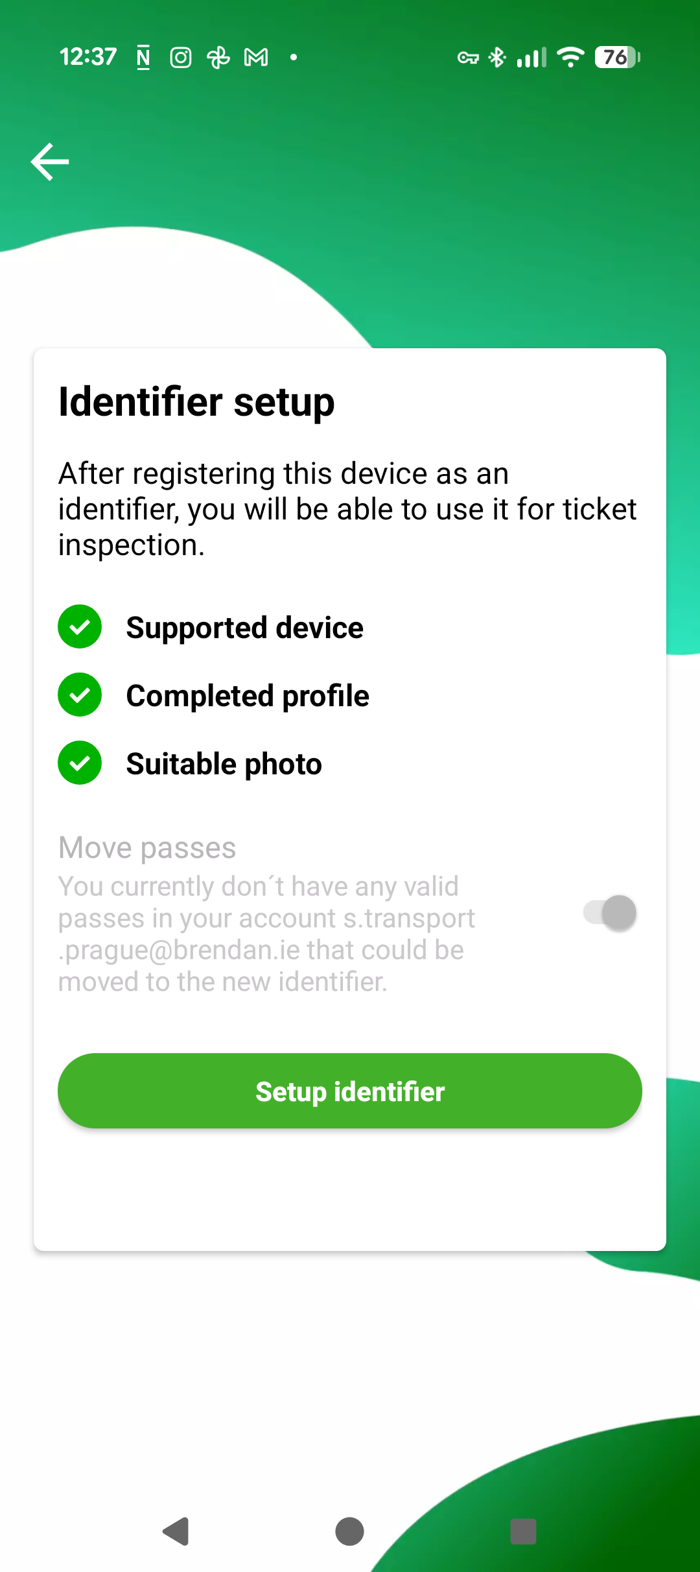Tap the VPN key status icon

tap(468, 58)
